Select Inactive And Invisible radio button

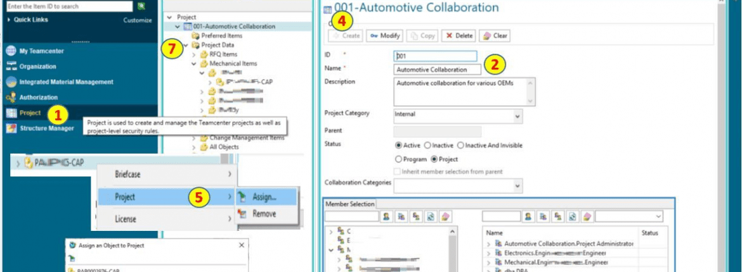coord(460,145)
